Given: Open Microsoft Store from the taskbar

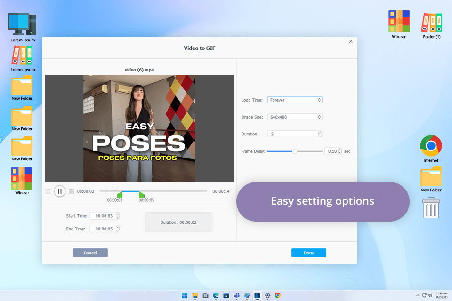Looking at the screenshot, I should point(226,295).
